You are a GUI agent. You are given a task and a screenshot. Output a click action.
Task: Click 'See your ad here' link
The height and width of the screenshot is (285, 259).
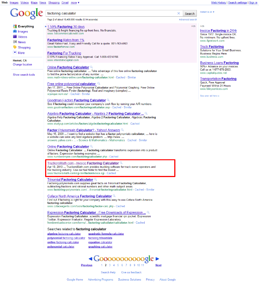pos(209,96)
